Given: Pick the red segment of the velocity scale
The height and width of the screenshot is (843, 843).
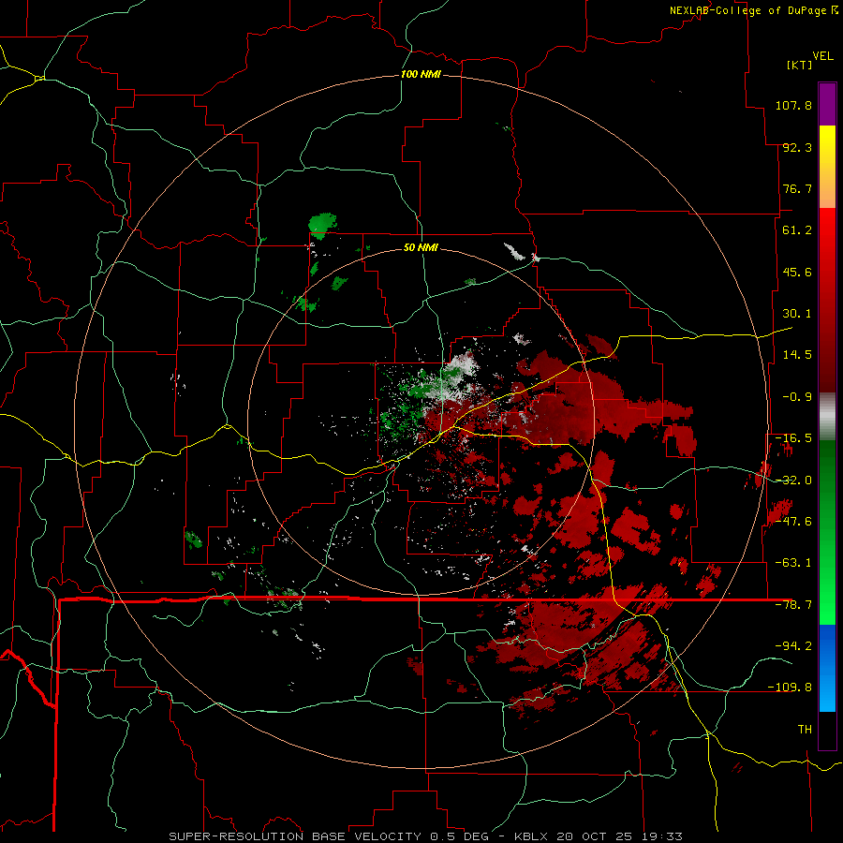Looking at the screenshot, I should pos(827,300).
